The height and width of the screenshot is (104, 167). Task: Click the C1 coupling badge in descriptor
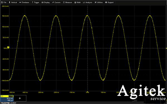[11, 96]
